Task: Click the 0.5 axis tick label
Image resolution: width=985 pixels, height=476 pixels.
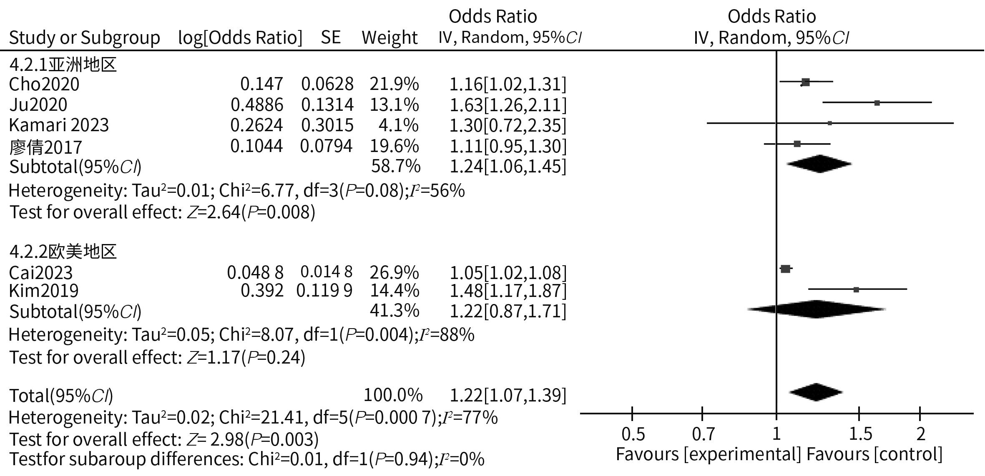Action: tap(633, 434)
